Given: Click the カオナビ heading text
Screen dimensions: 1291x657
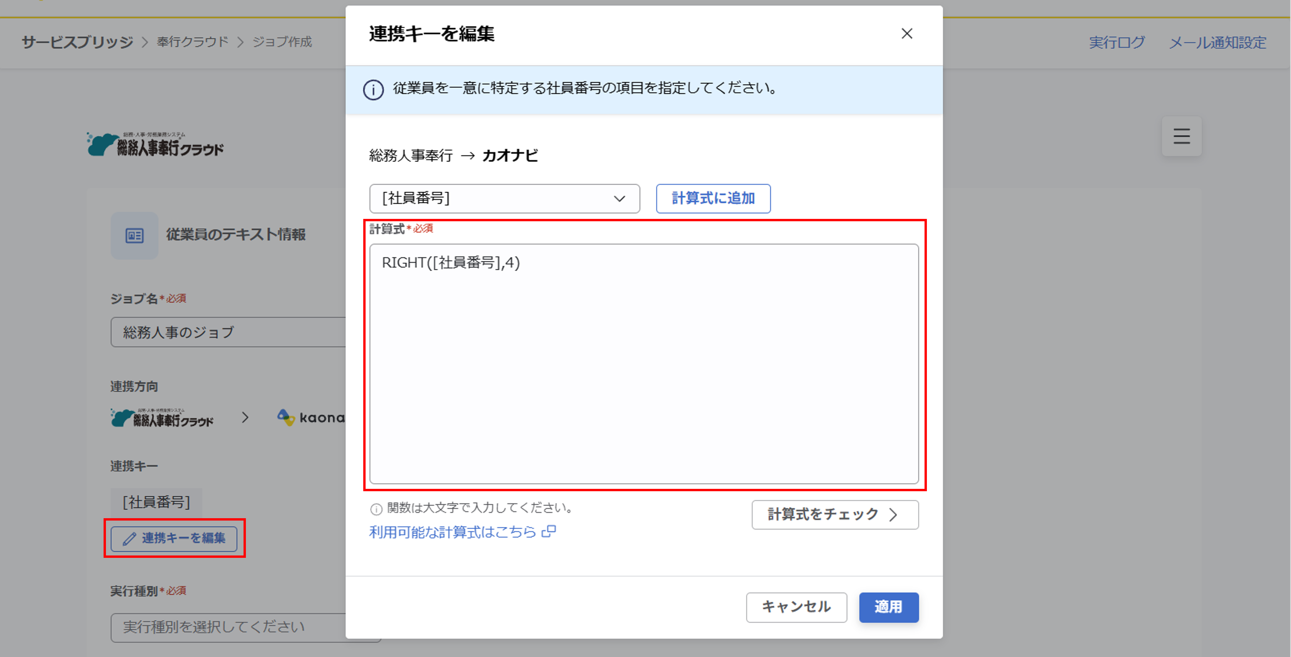Looking at the screenshot, I should pyautogui.click(x=510, y=155).
